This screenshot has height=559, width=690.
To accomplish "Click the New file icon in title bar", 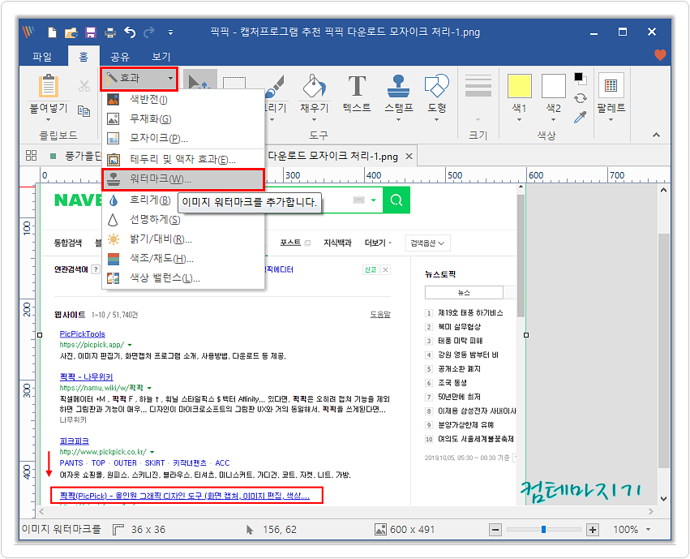I will 52,32.
